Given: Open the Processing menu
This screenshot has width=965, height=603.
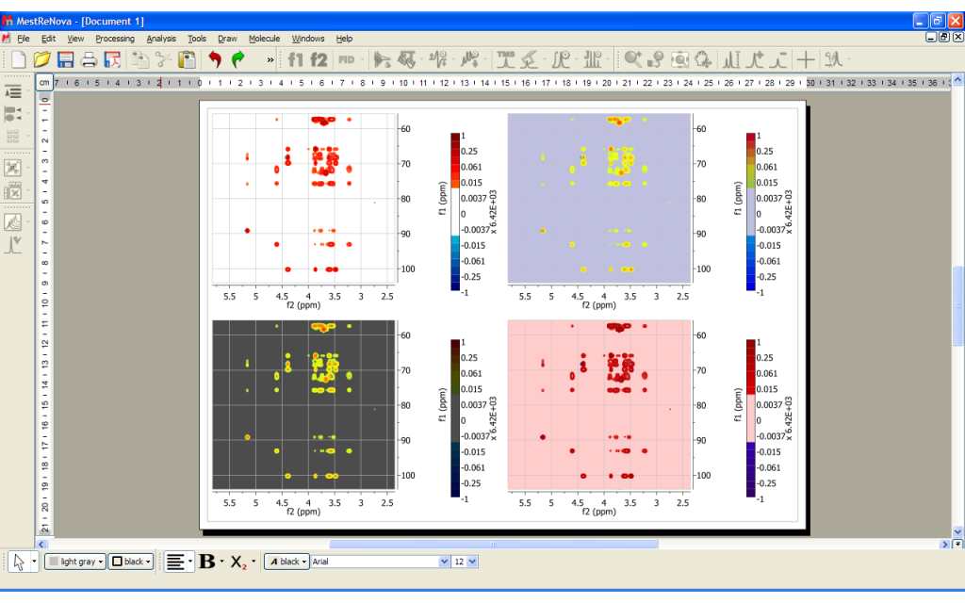Looking at the screenshot, I should pos(114,39).
